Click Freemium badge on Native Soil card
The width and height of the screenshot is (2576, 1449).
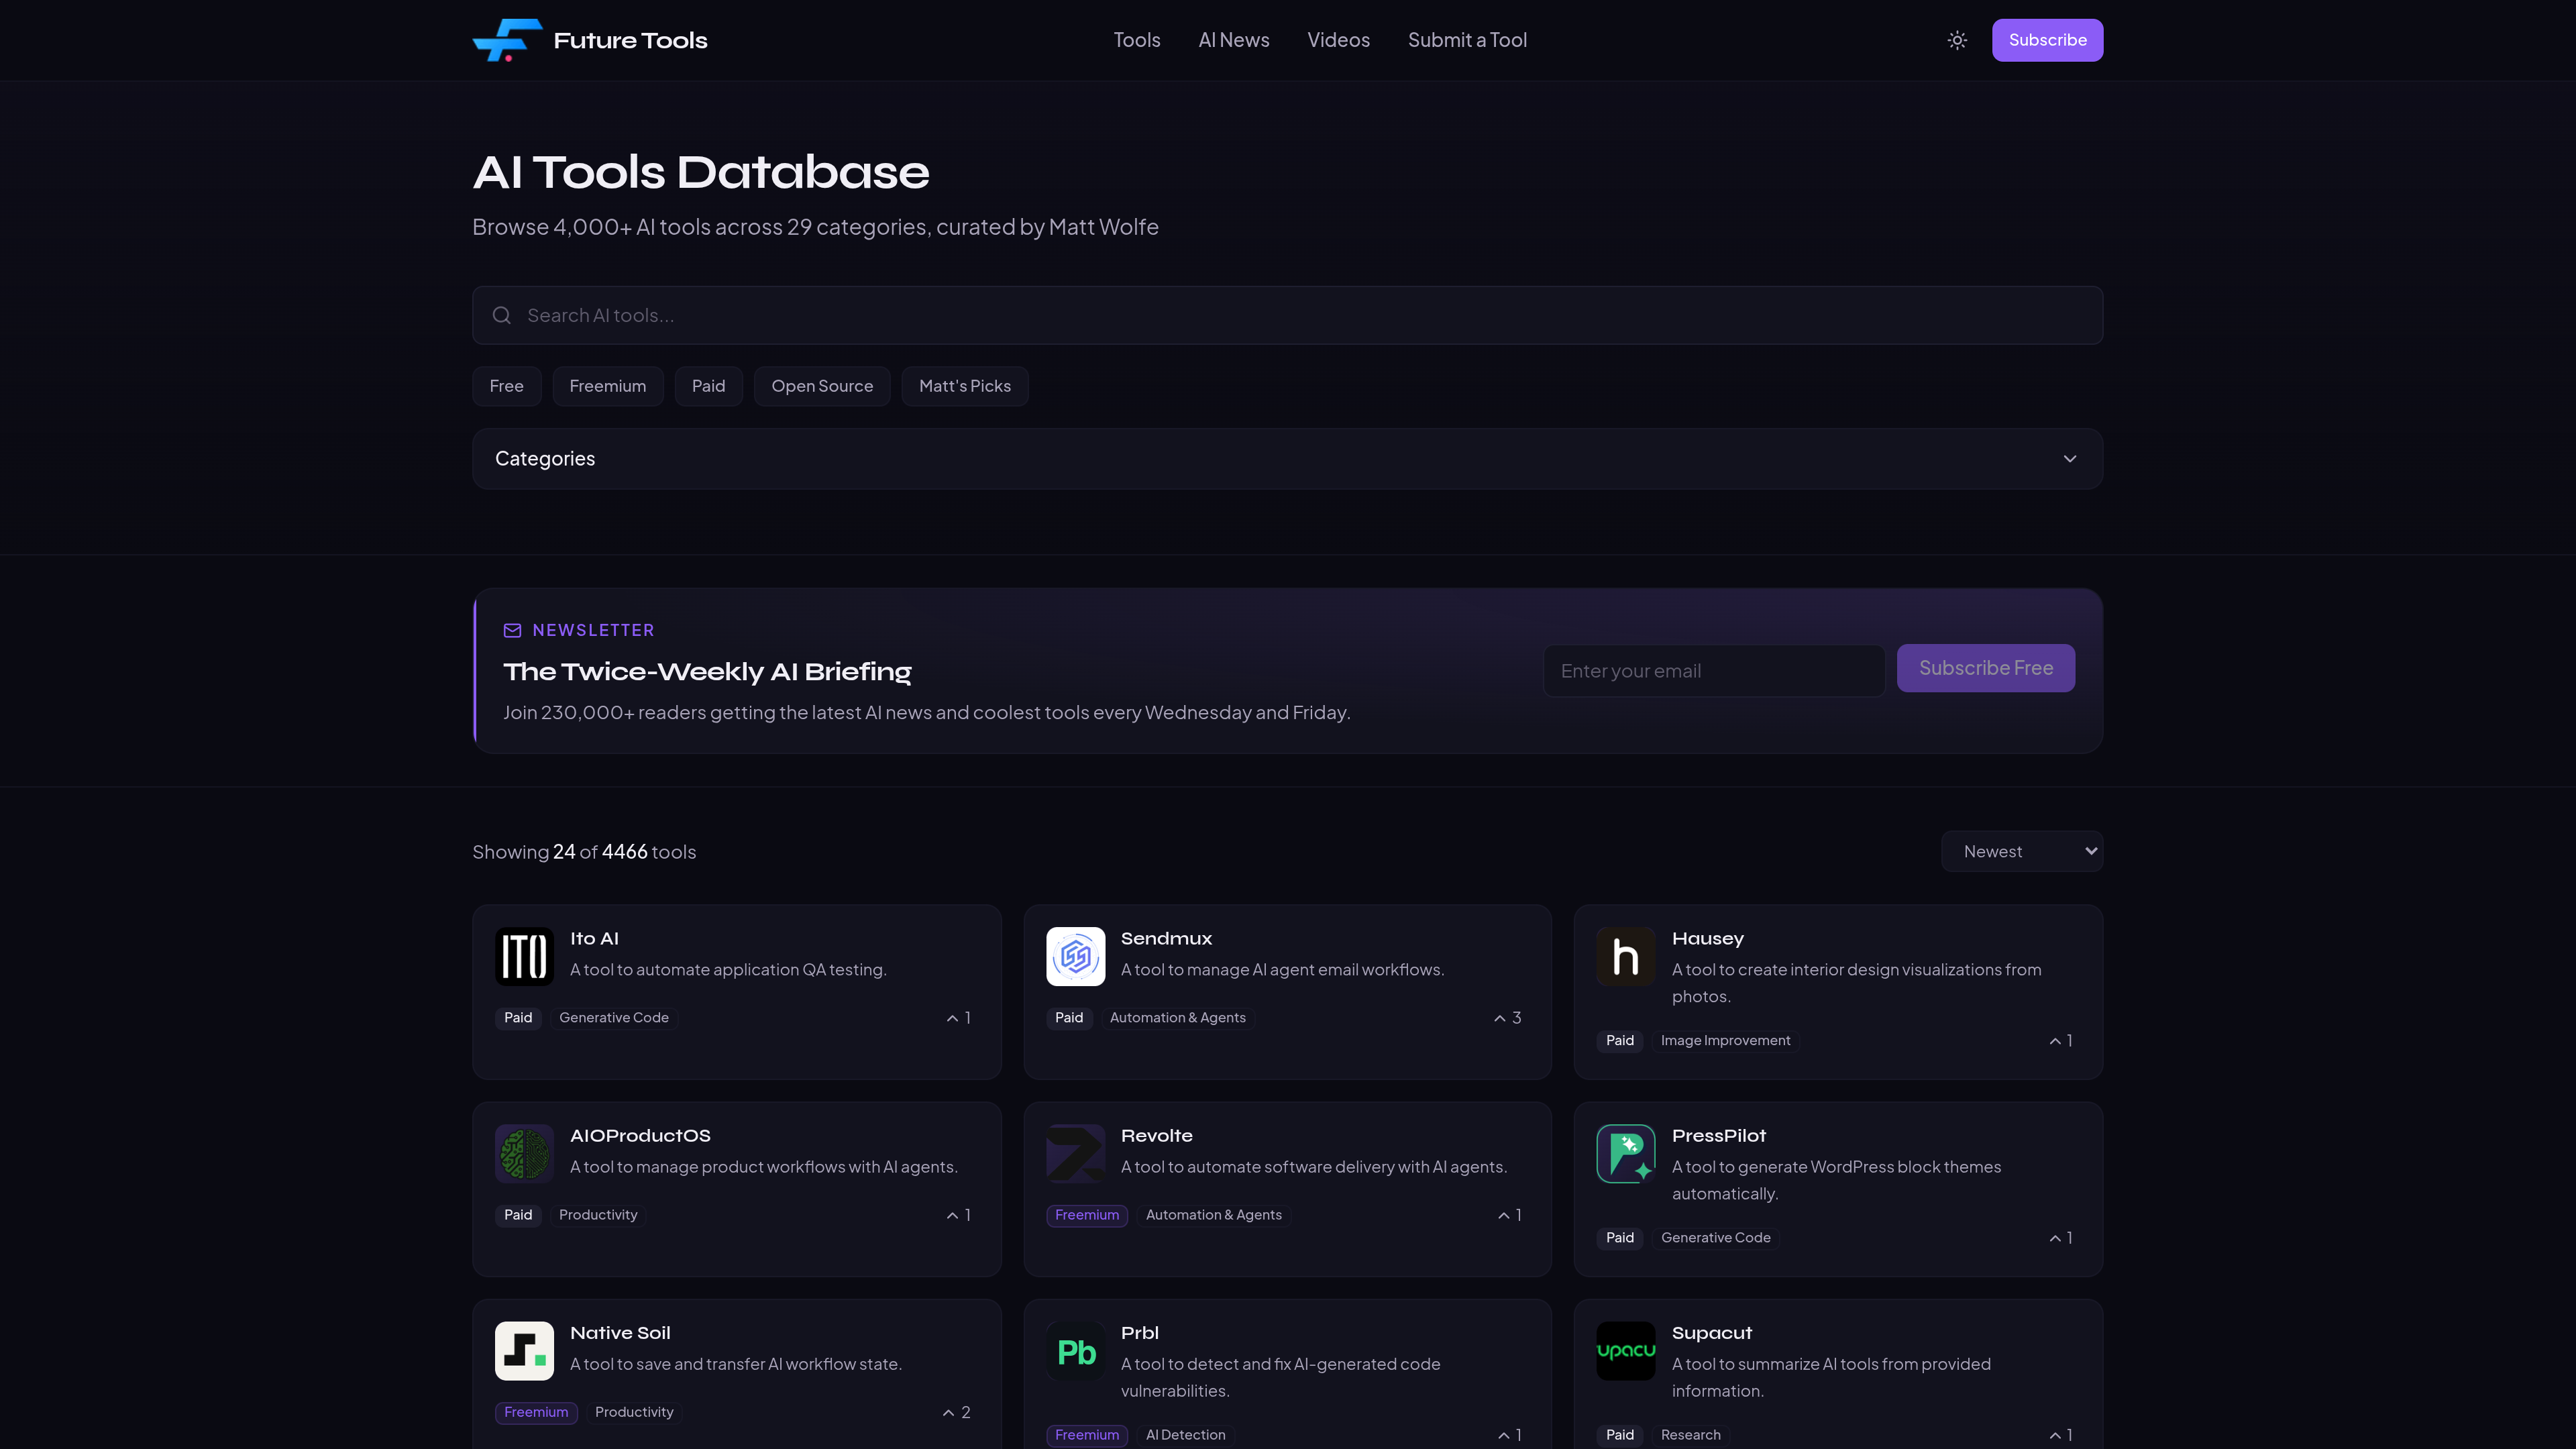(x=536, y=1412)
